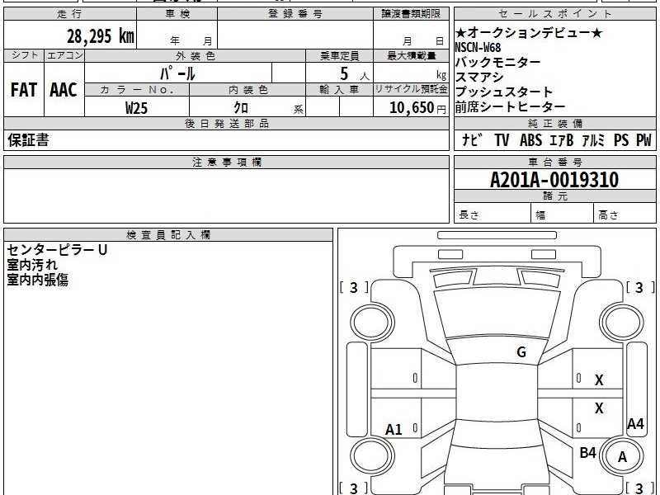660x495 pixels.
Task: Select the inspector note 室内汚れ
Action: click(x=32, y=265)
